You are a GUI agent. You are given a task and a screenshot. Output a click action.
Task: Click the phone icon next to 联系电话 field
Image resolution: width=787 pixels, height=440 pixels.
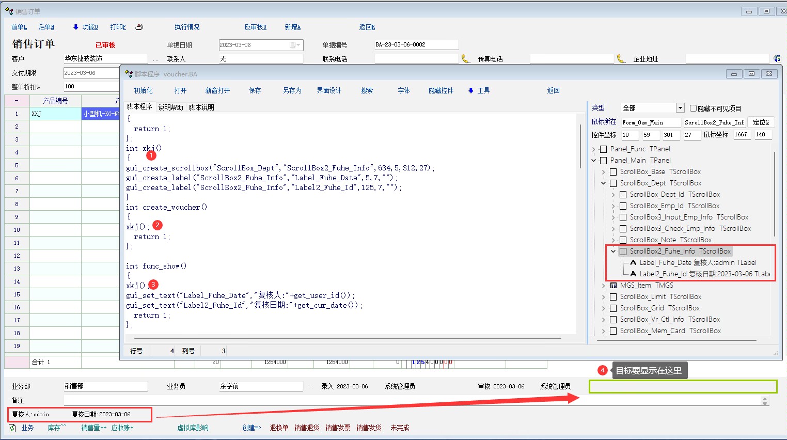pyautogui.click(x=465, y=59)
